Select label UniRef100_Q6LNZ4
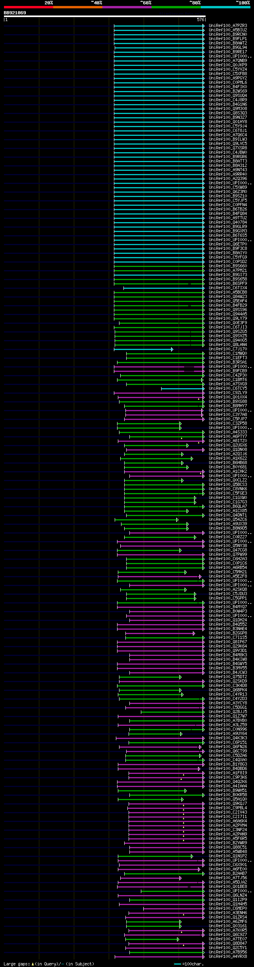 (x=228, y=895)
